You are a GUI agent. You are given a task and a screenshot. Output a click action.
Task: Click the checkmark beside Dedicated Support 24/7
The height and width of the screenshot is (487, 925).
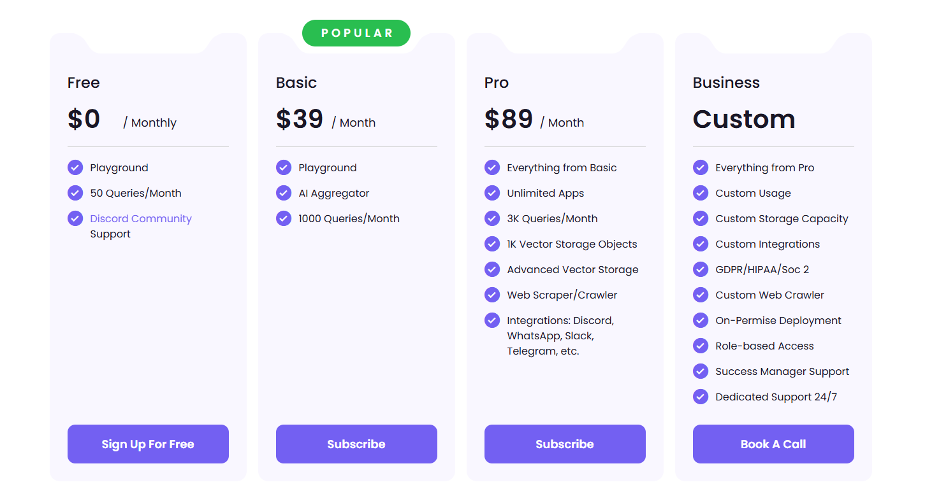coord(701,397)
